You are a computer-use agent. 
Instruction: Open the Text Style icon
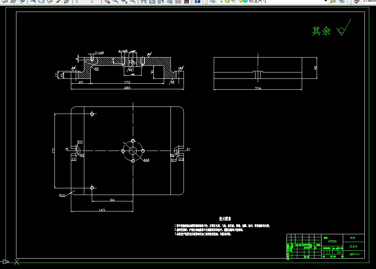click(x=357, y=1)
